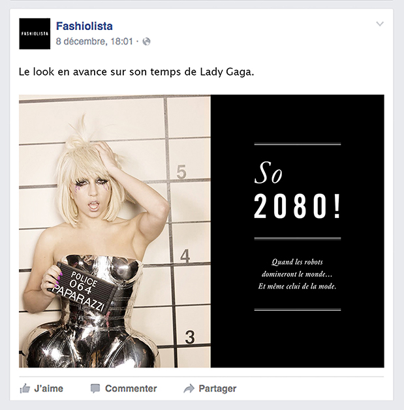Click the height marker number 4 in photo
The width and height of the screenshot is (404, 410).
tap(185, 256)
